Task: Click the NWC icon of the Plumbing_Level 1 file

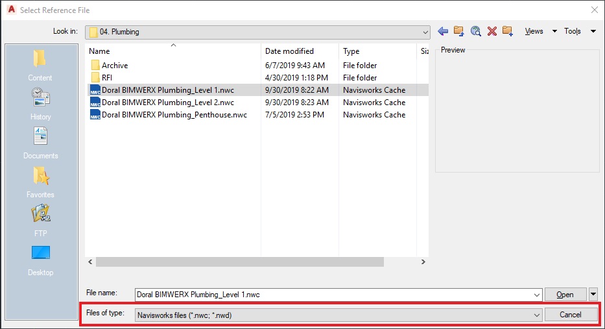Action: (x=95, y=90)
